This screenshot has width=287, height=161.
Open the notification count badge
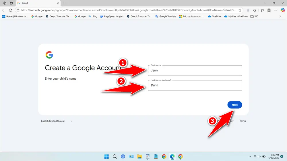tap(282, 156)
